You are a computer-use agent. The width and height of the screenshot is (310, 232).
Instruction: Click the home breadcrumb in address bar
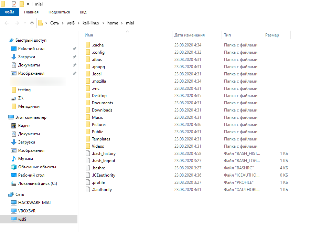[x=113, y=23]
